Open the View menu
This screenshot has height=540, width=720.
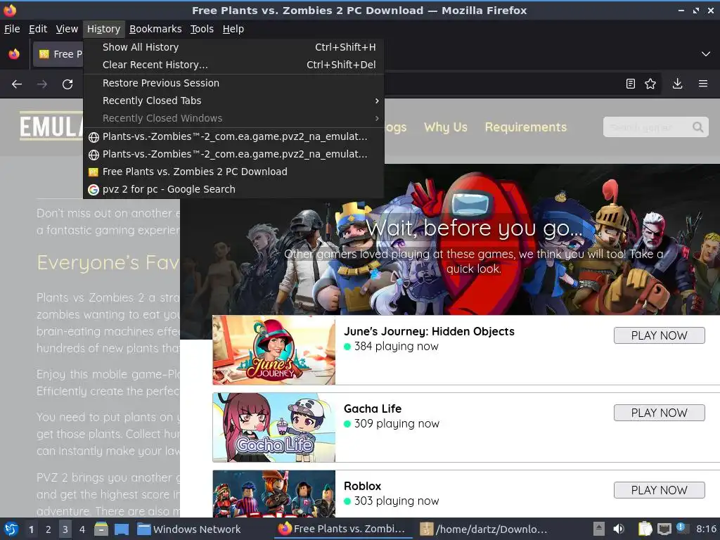(x=67, y=29)
